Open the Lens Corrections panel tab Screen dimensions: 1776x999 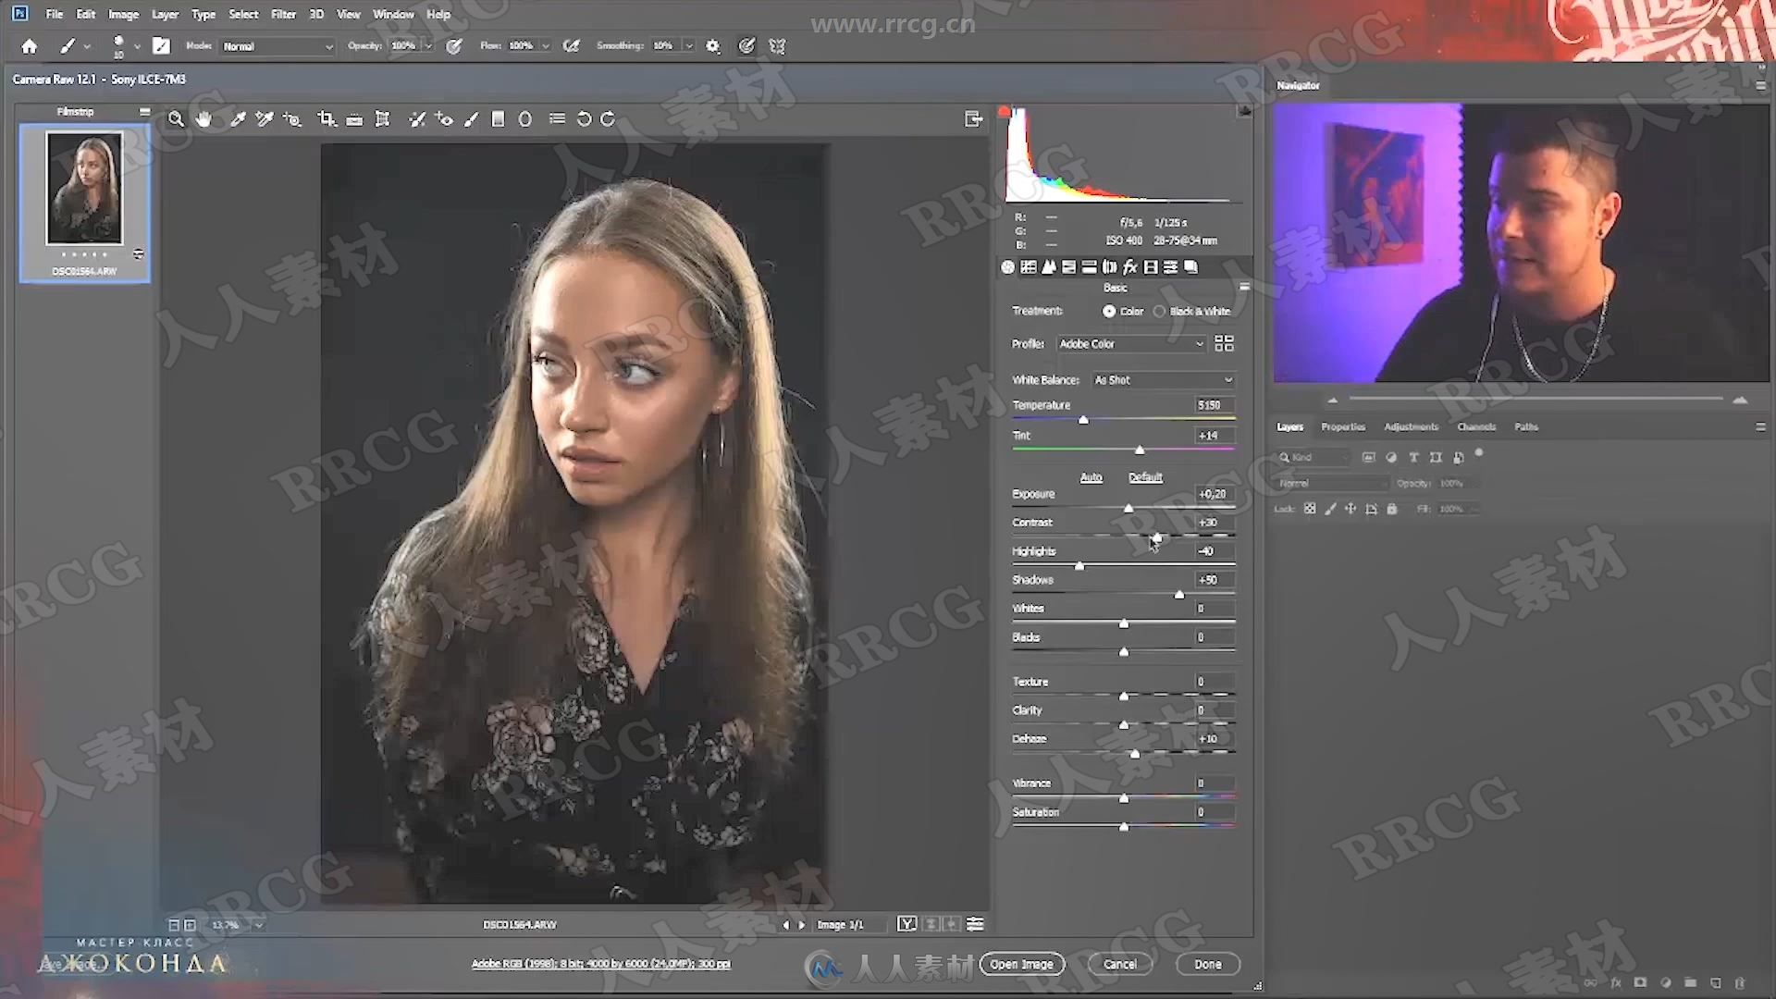coord(1109,267)
